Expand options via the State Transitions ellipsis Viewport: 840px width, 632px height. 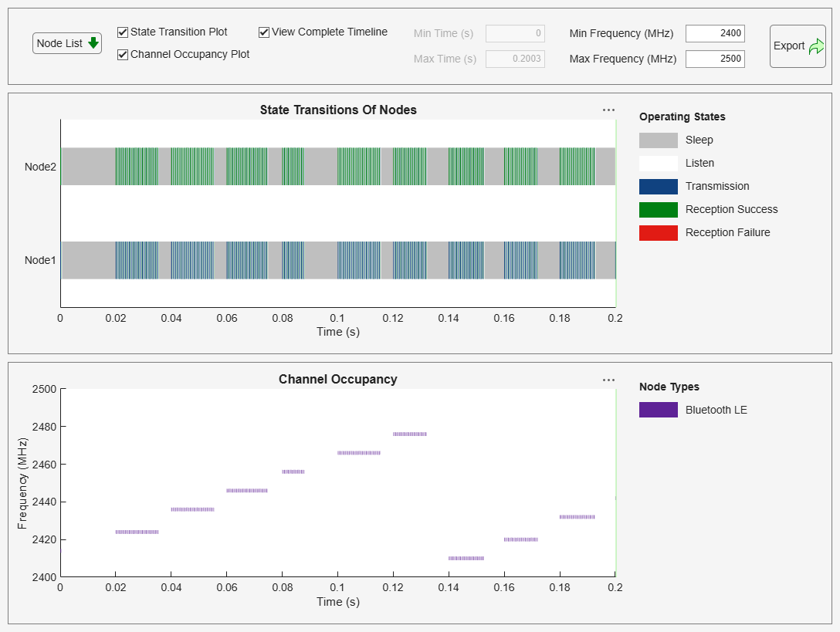pos(608,110)
